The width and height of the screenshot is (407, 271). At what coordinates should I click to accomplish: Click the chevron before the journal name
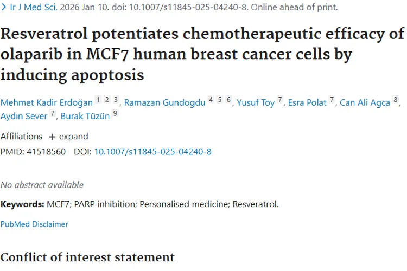coord(4,8)
